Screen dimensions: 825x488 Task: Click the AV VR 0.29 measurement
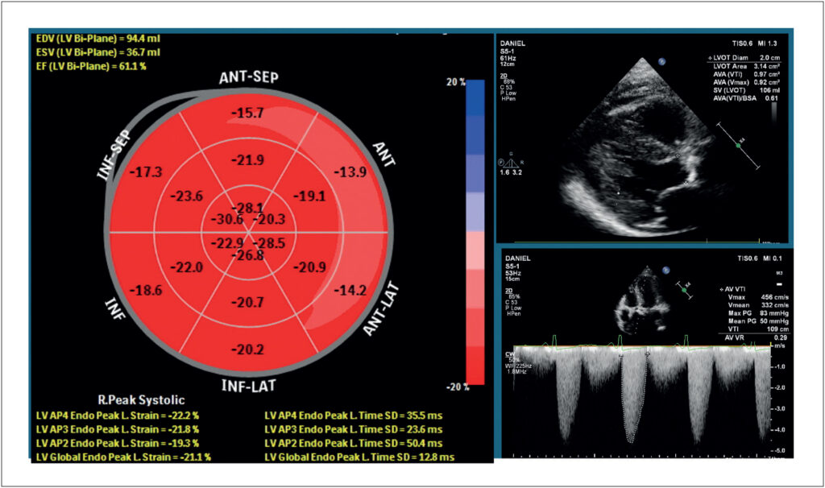click(x=756, y=337)
